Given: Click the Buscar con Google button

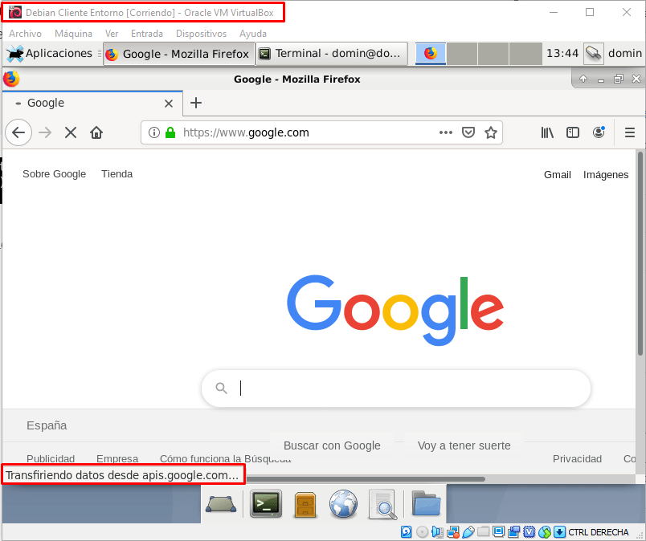Looking at the screenshot, I should pos(332,445).
